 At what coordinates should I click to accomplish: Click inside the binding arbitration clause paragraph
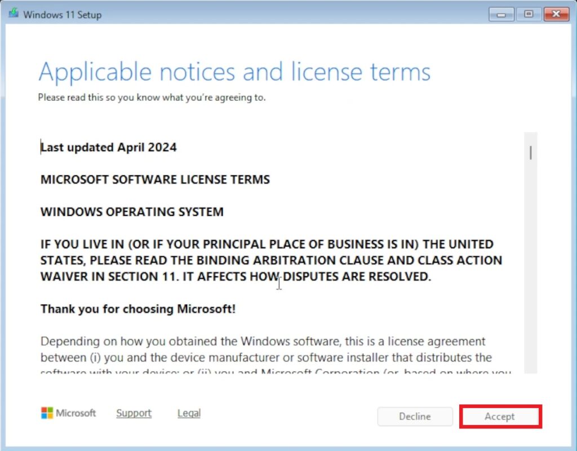pyautogui.click(x=270, y=260)
